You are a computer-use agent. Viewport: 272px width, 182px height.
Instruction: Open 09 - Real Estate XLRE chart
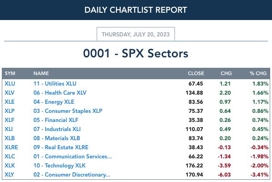(61, 147)
